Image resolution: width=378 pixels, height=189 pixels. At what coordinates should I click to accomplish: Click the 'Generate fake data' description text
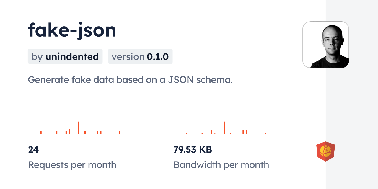(130, 79)
